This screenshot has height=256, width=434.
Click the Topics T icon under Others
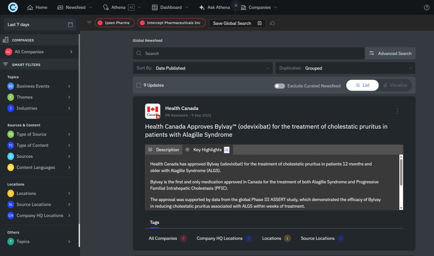click(11, 241)
